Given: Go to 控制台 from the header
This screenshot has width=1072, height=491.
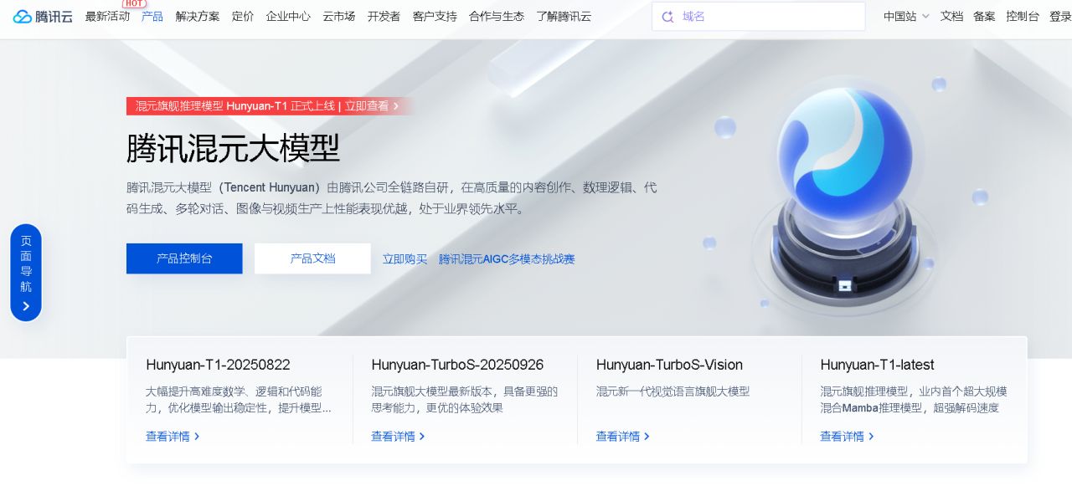Looking at the screenshot, I should [1023, 16].
